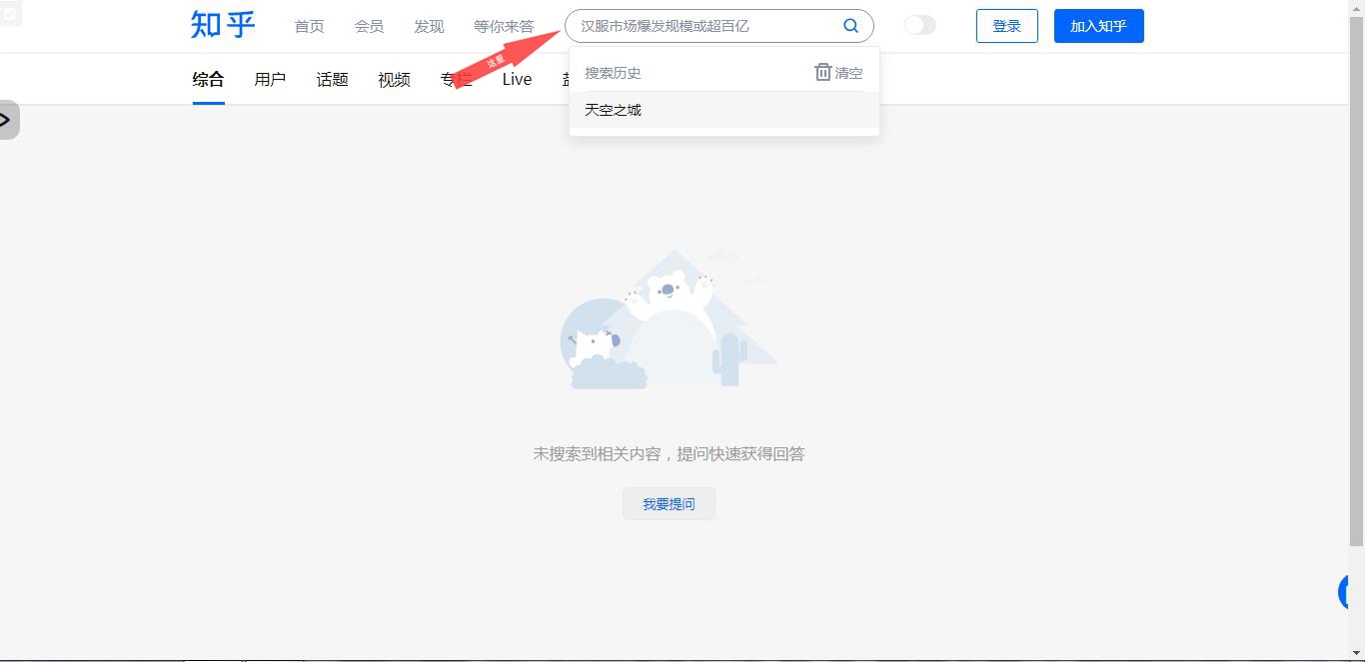Click the 加入知乎 button
Screen dimensions: 1365x662
(x=1098, y=26)
